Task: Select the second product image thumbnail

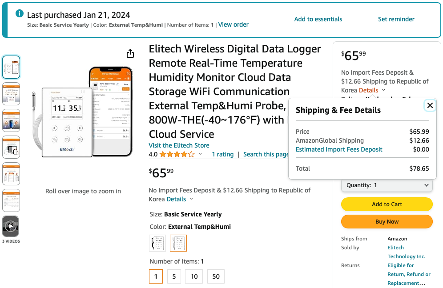Action: pos(11,93)
